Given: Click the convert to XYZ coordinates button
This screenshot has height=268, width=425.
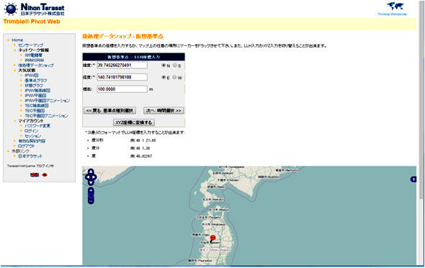Looking at the screenshot, I should click(134, 122).
